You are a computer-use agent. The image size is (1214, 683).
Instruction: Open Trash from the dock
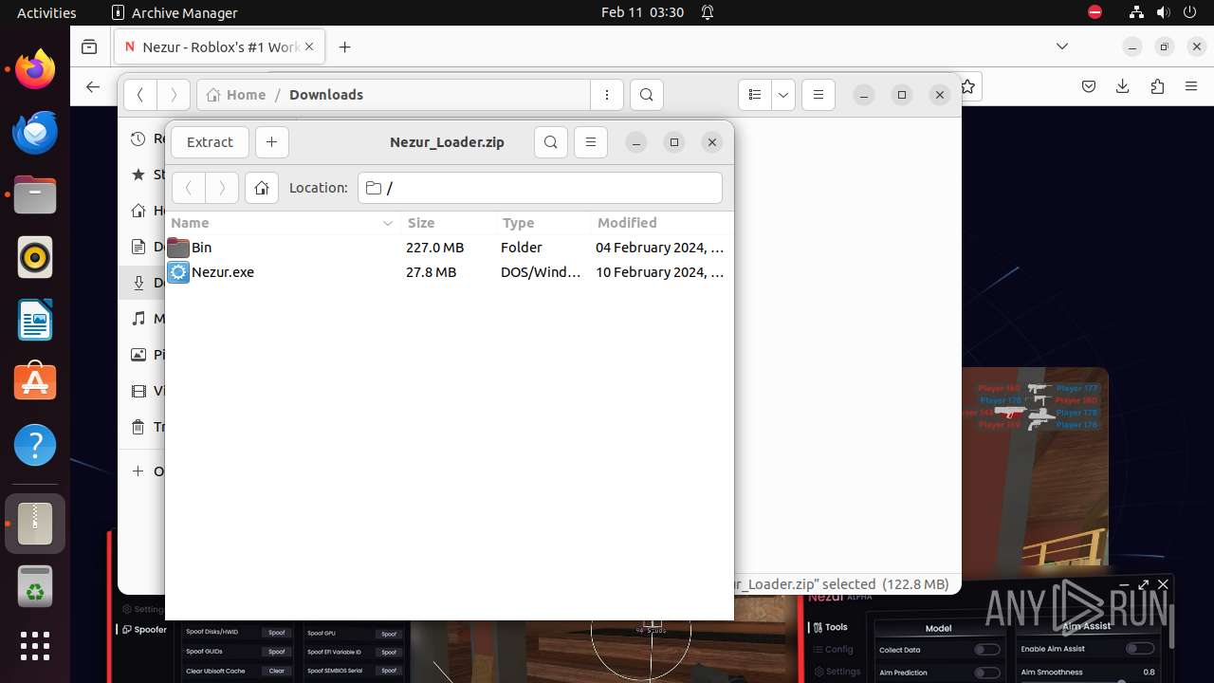pos(35,586)
